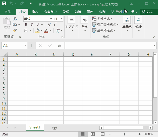Expand the font size 11 dropdown
158x137 pixels.
pos(62,19)
